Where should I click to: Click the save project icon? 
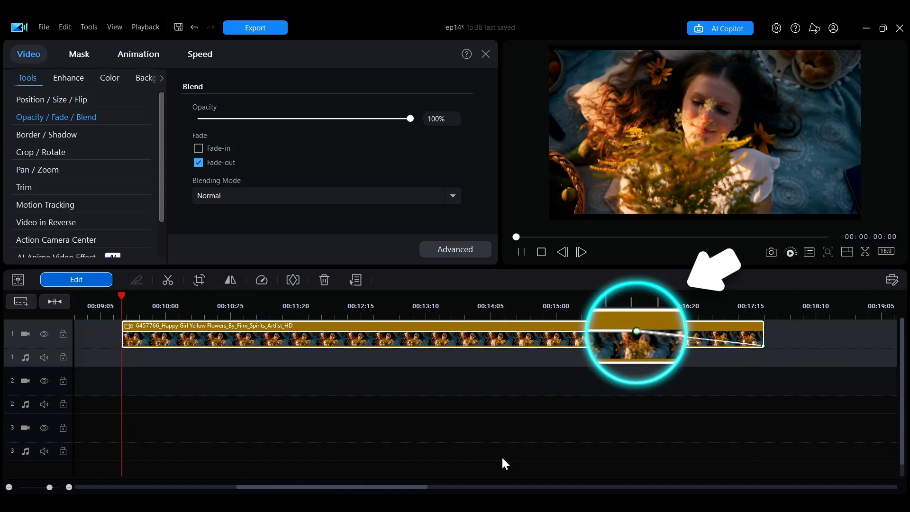[x=178, y=27]
